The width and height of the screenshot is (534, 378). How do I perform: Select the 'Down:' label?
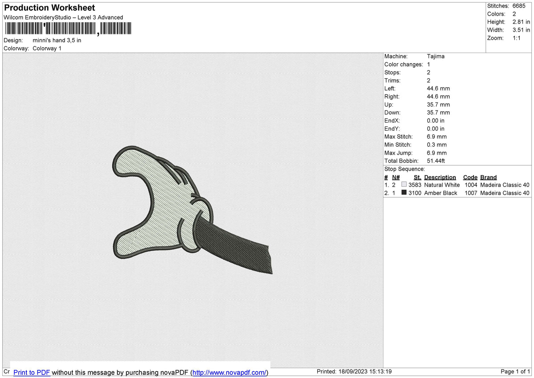coord(392,112)
